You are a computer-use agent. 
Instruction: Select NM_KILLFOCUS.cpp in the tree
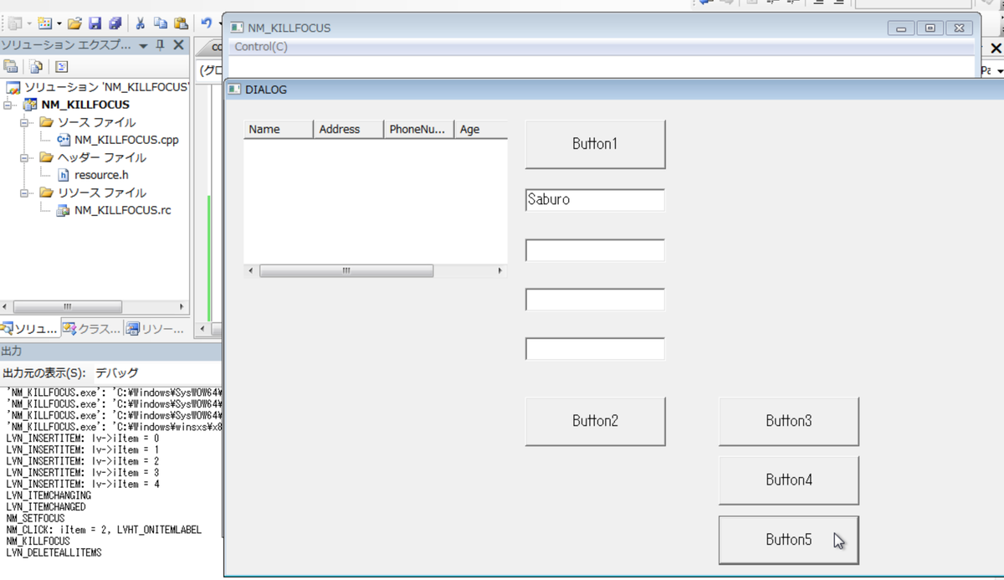coord(126,140)
